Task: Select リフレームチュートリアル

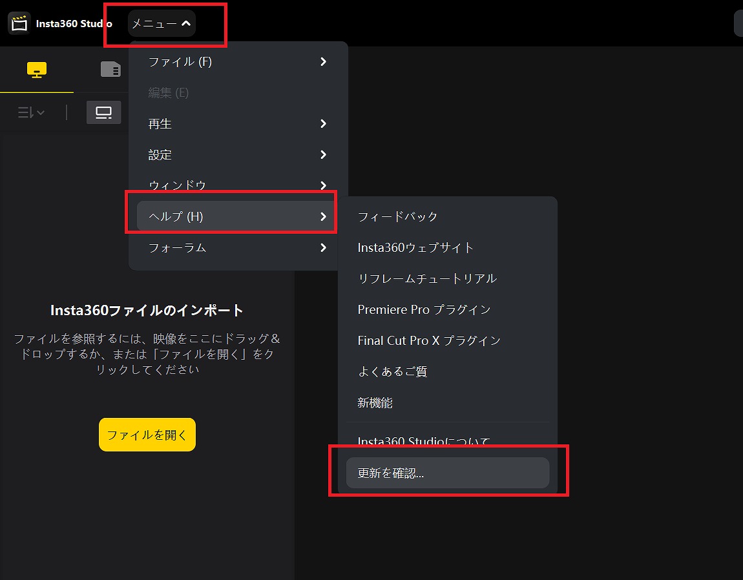Action: [x=448, y=278]
